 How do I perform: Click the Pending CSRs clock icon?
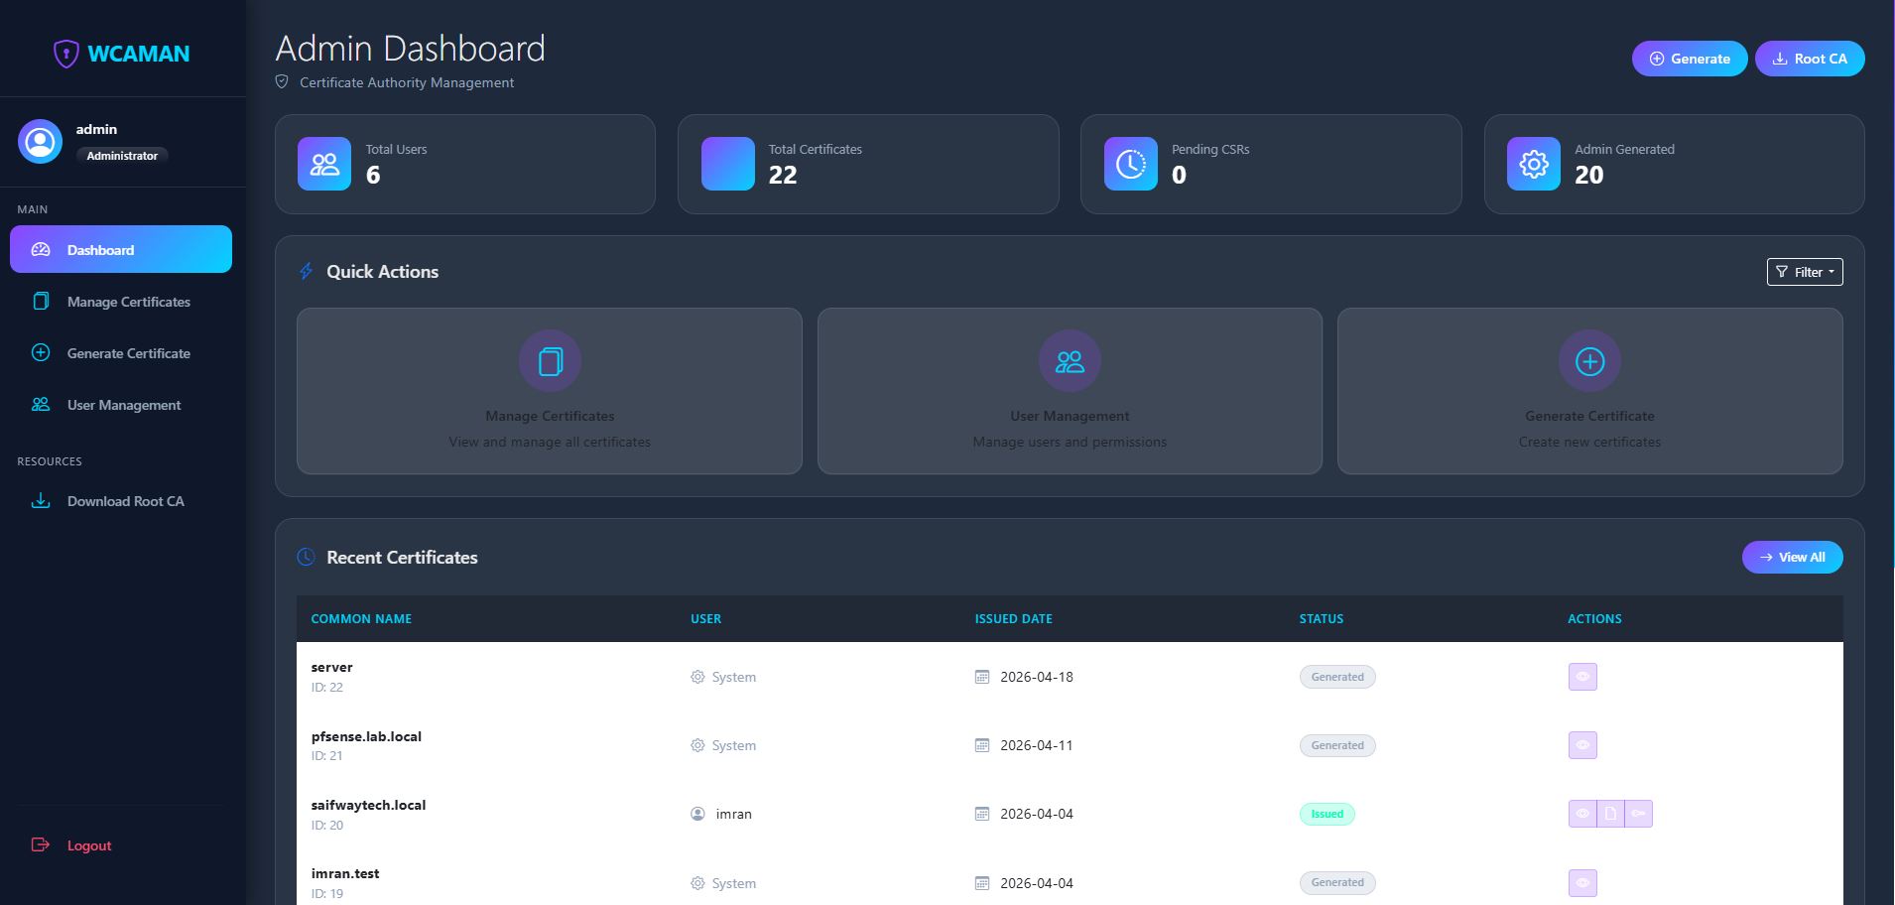click(x=1131, y=164)
